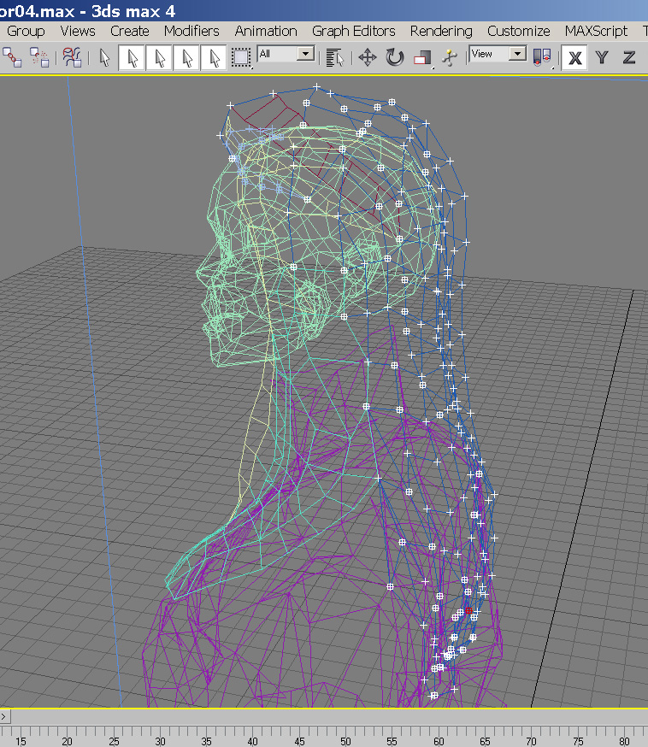Open the 'All' selection filter dropdown

305,54
